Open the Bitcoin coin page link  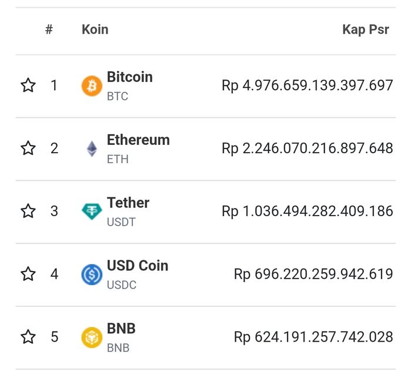129,77
